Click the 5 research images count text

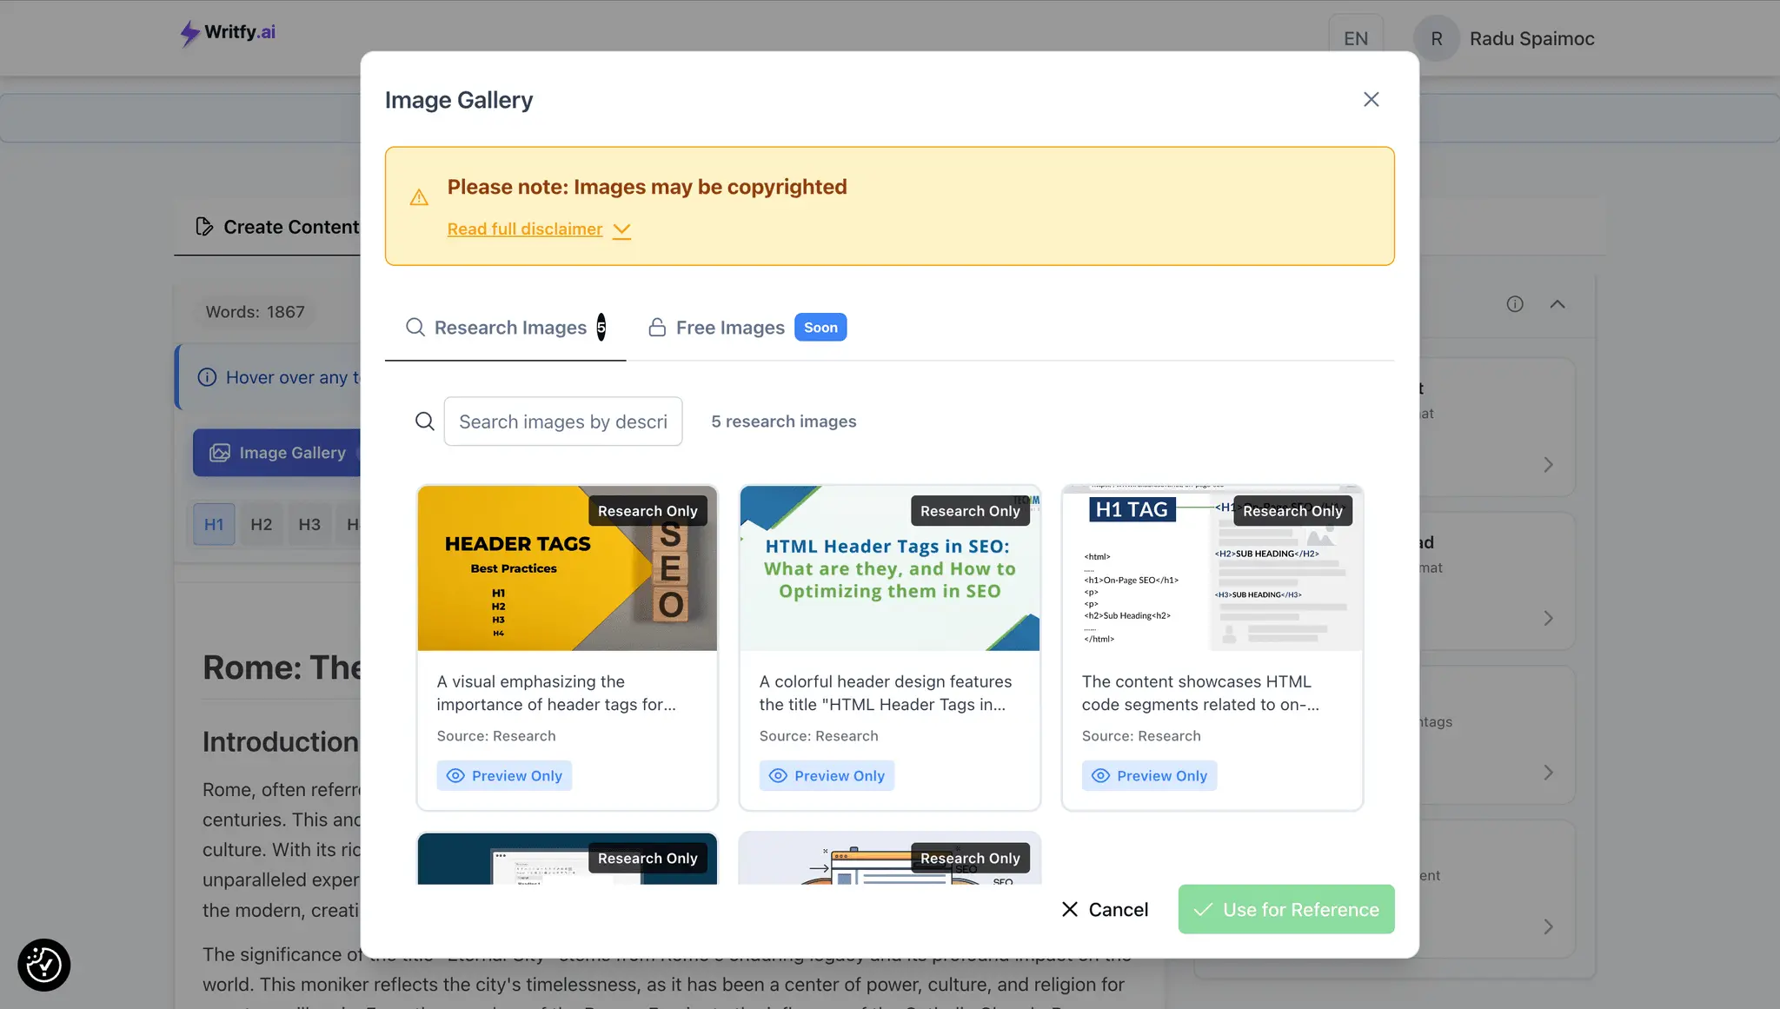coord(783,422)
